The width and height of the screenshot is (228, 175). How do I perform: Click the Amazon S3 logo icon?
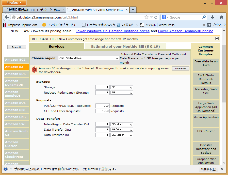34,70
